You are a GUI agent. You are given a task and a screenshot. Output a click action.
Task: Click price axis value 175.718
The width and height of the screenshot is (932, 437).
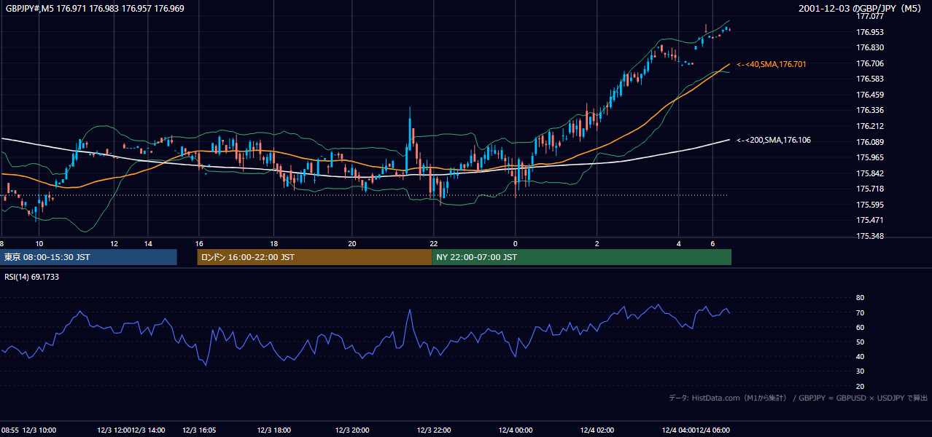tap(870, 189)
